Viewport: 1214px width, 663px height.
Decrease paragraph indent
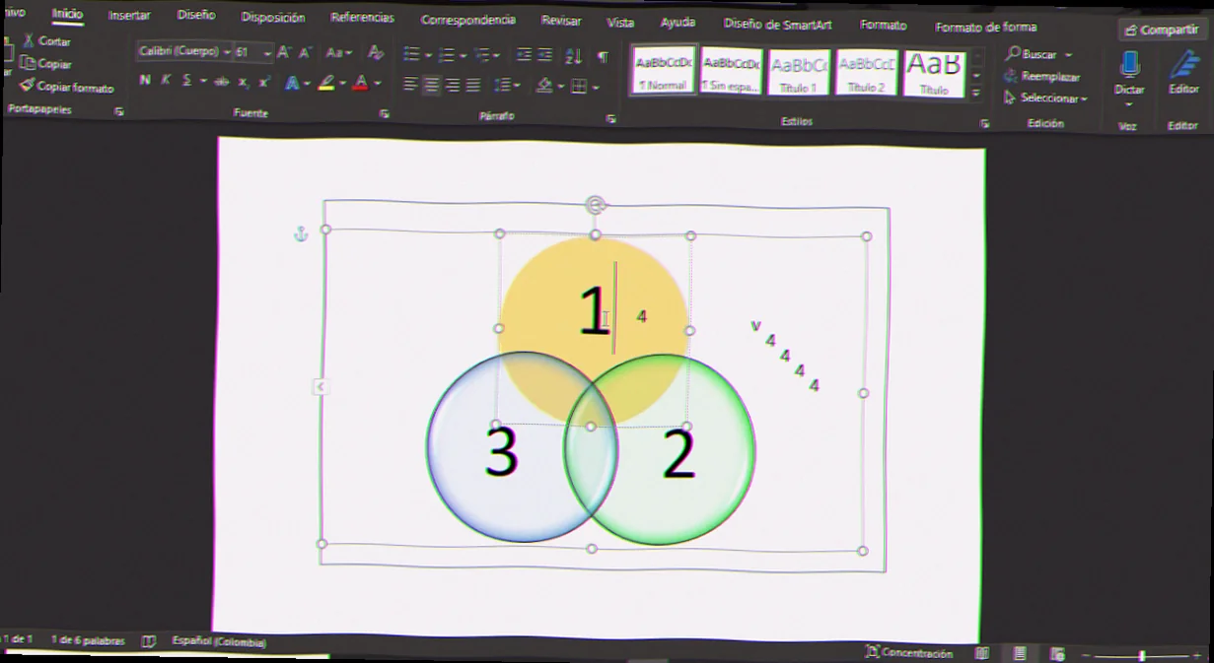point(524,55)
